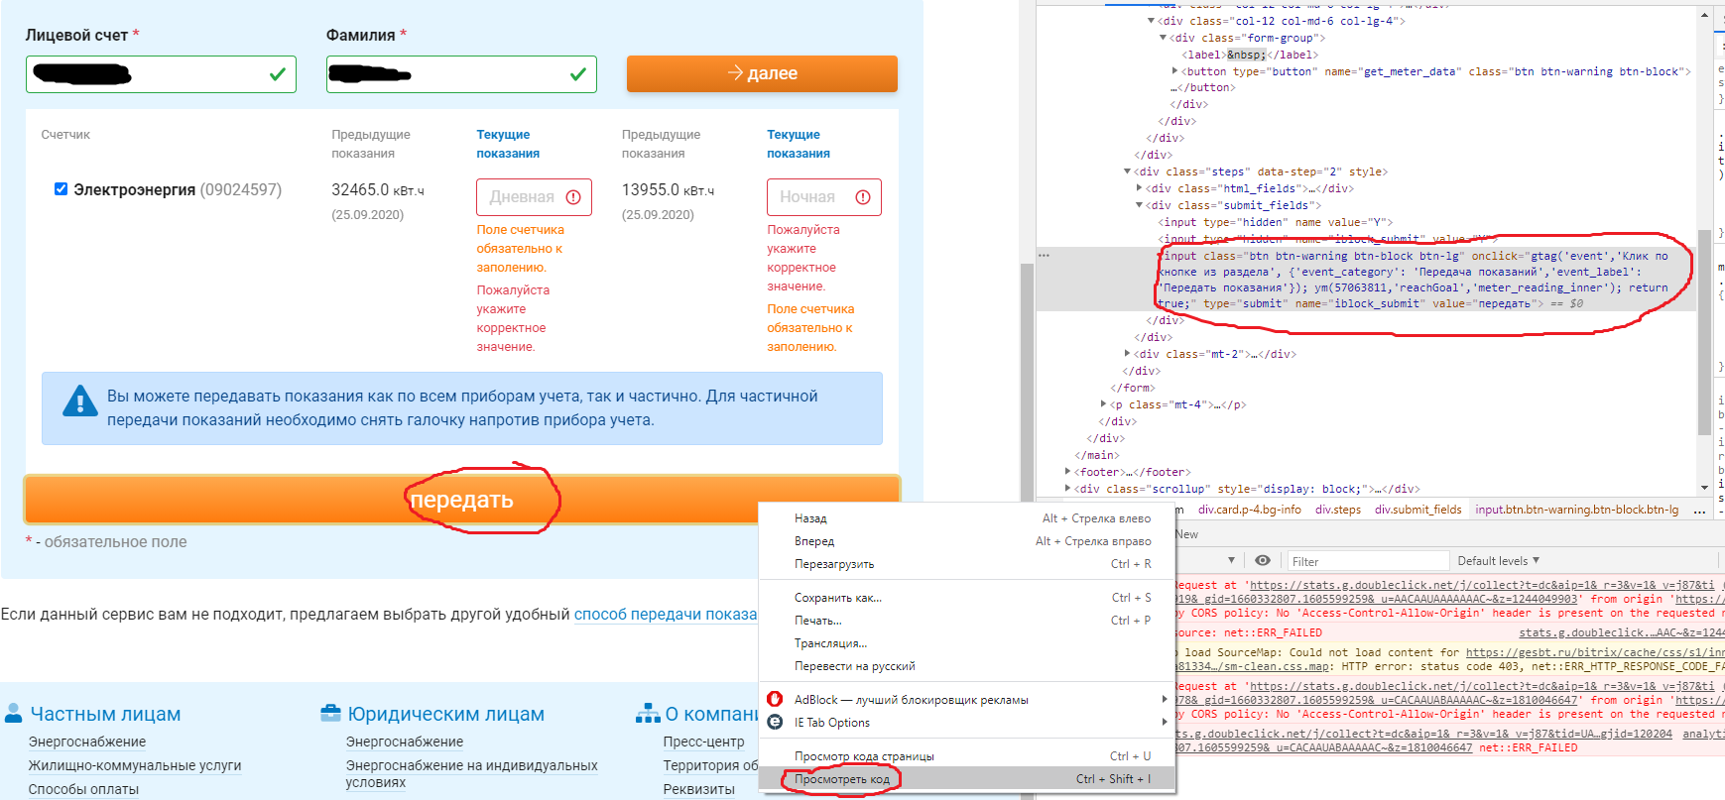Expand button get_meter_data node
The height and width of the screenshot is (800, 1725).
tap(1174, 71)
